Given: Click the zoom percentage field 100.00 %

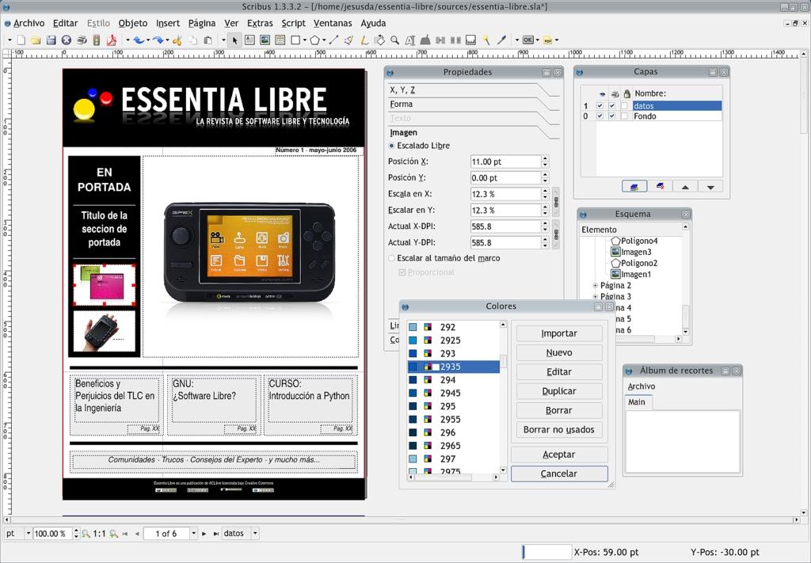Looking at the screenshot, I should pyautogui.click(x=53, y=533).
